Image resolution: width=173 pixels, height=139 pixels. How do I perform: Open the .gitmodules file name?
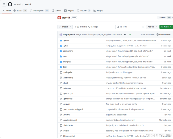pos(68,99)
